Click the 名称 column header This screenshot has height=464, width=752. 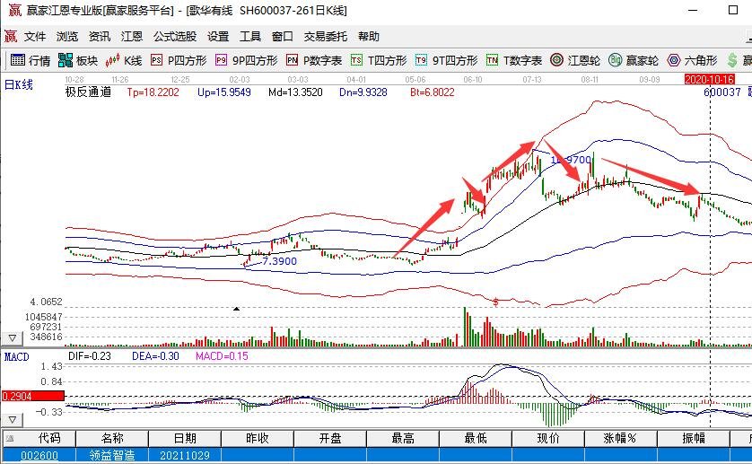coord(112,438)
